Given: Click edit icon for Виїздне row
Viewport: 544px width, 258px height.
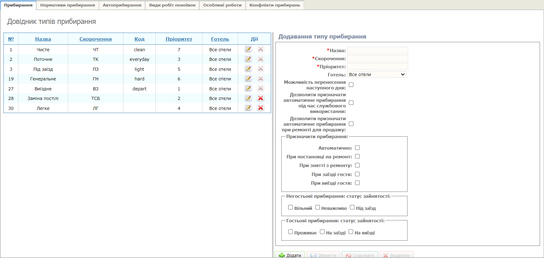Looking at the screenshot, I should click(248, 88).
